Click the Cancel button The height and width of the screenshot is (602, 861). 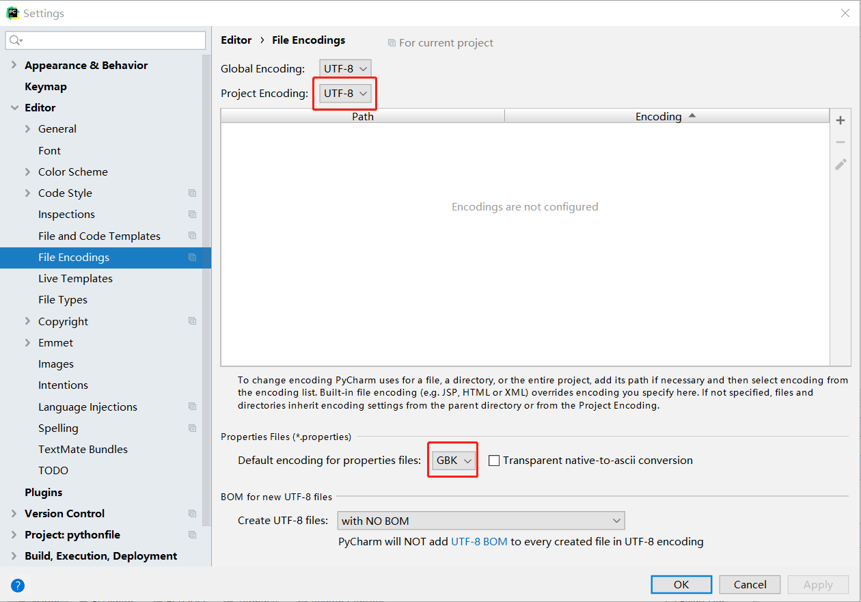tap(750, 585)
